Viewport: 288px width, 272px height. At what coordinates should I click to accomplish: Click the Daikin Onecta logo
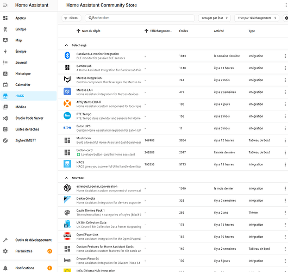(x=67, y=200)
